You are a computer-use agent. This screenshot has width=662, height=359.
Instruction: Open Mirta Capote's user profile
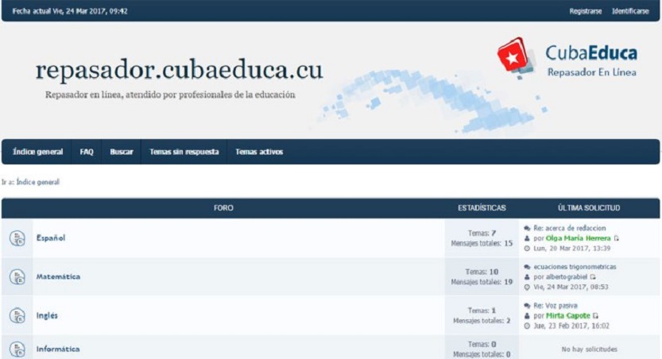pos(567,316)
